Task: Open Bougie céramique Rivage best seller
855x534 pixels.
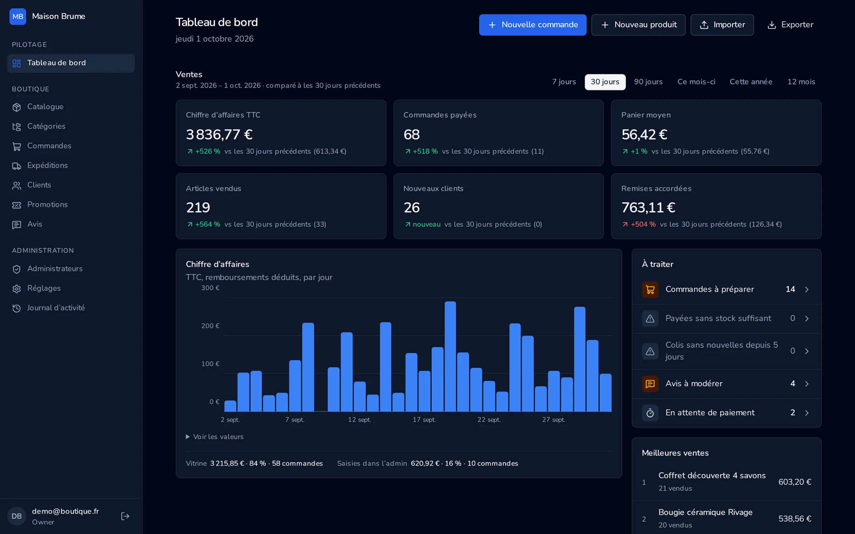Action: coord(727,519)
